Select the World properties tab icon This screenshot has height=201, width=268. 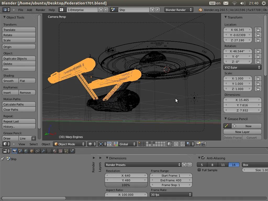click(x=26, y=151)
